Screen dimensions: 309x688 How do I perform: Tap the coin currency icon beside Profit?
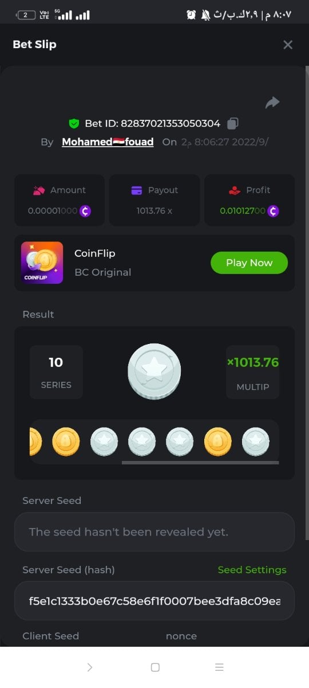tap(274, 211)
